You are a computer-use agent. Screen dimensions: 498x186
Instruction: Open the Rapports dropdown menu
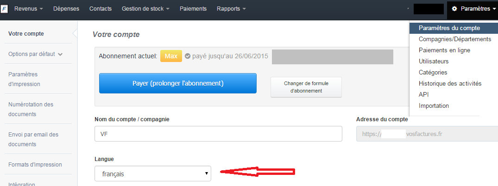(x=231, y=9)
